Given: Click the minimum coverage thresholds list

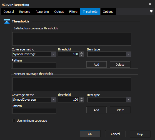Looking at the screenshot, I should pos(72,84).
